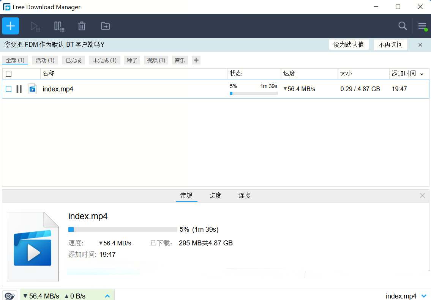Click the 19:47 added time cell
Screen dimensions: 431x300
[399, 89]
